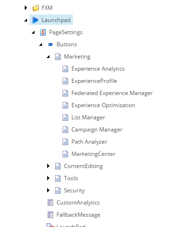Select the Campaign Manager item
Image resolution: width=175 pixels, height=227 pixels.
coord(97,130)
